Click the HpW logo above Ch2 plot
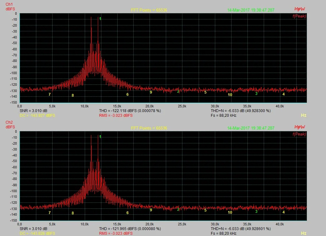Image resolution: width=326 pixels, height=236 pixels. pos(300,127)
